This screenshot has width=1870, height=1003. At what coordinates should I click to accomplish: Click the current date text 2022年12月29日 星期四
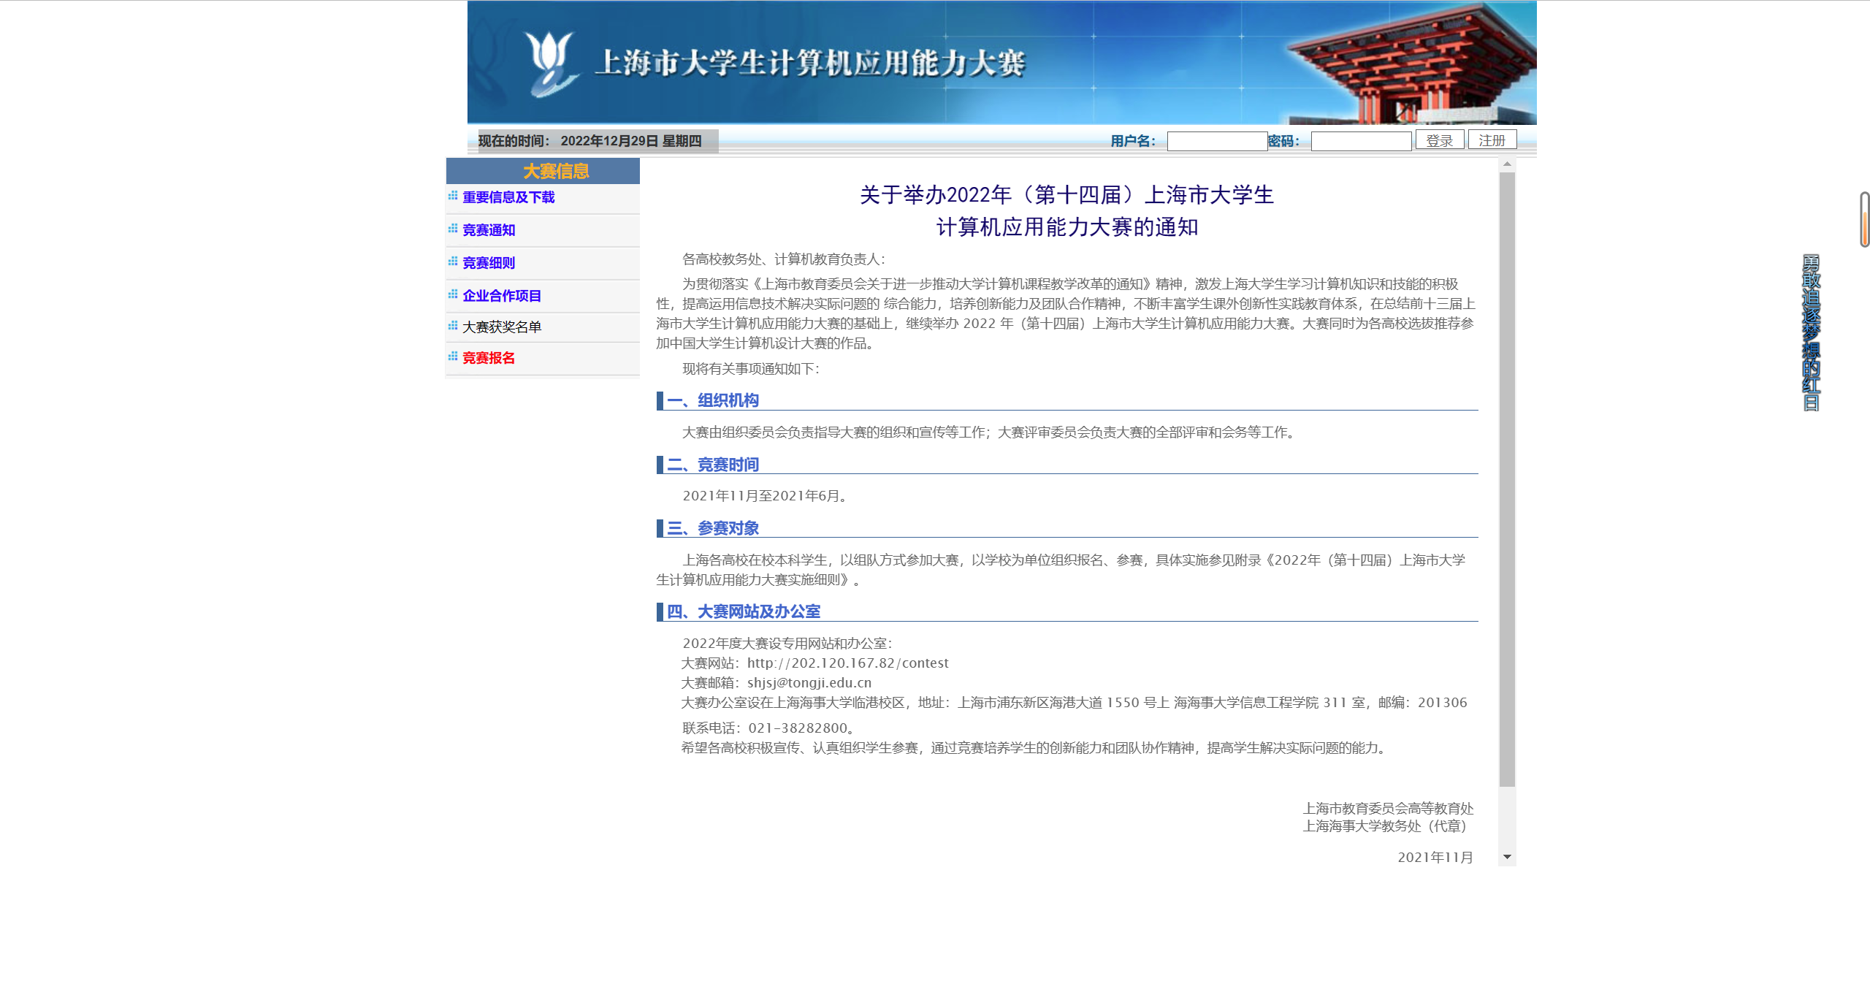tap(631, 141)
